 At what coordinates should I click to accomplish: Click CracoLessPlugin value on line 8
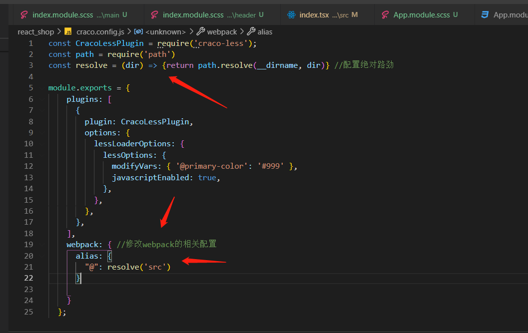point(155,121)
